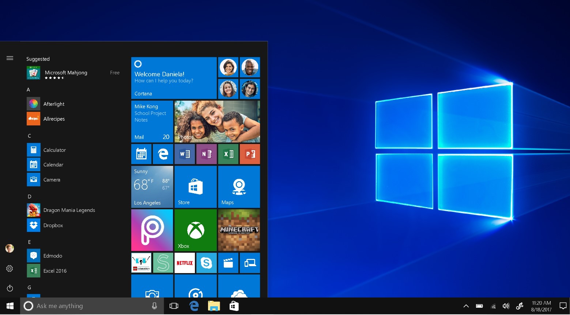
Task: Open the user account picture in Start
Action: click(10, 249)
